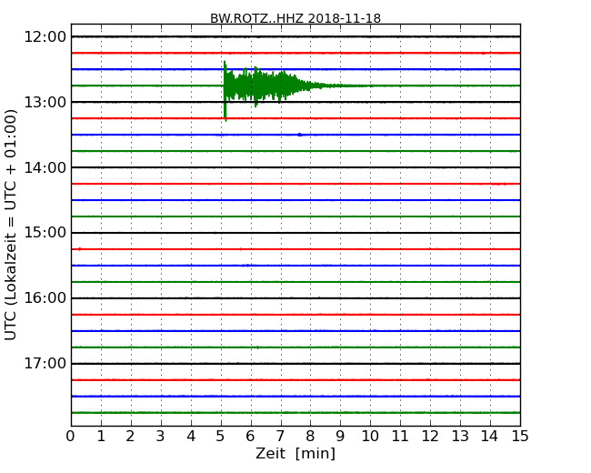The height and width of the screenshot is (473, 591).
Task: Click the Zeit [min] x-axis label
Action: [x=295, y=453]
